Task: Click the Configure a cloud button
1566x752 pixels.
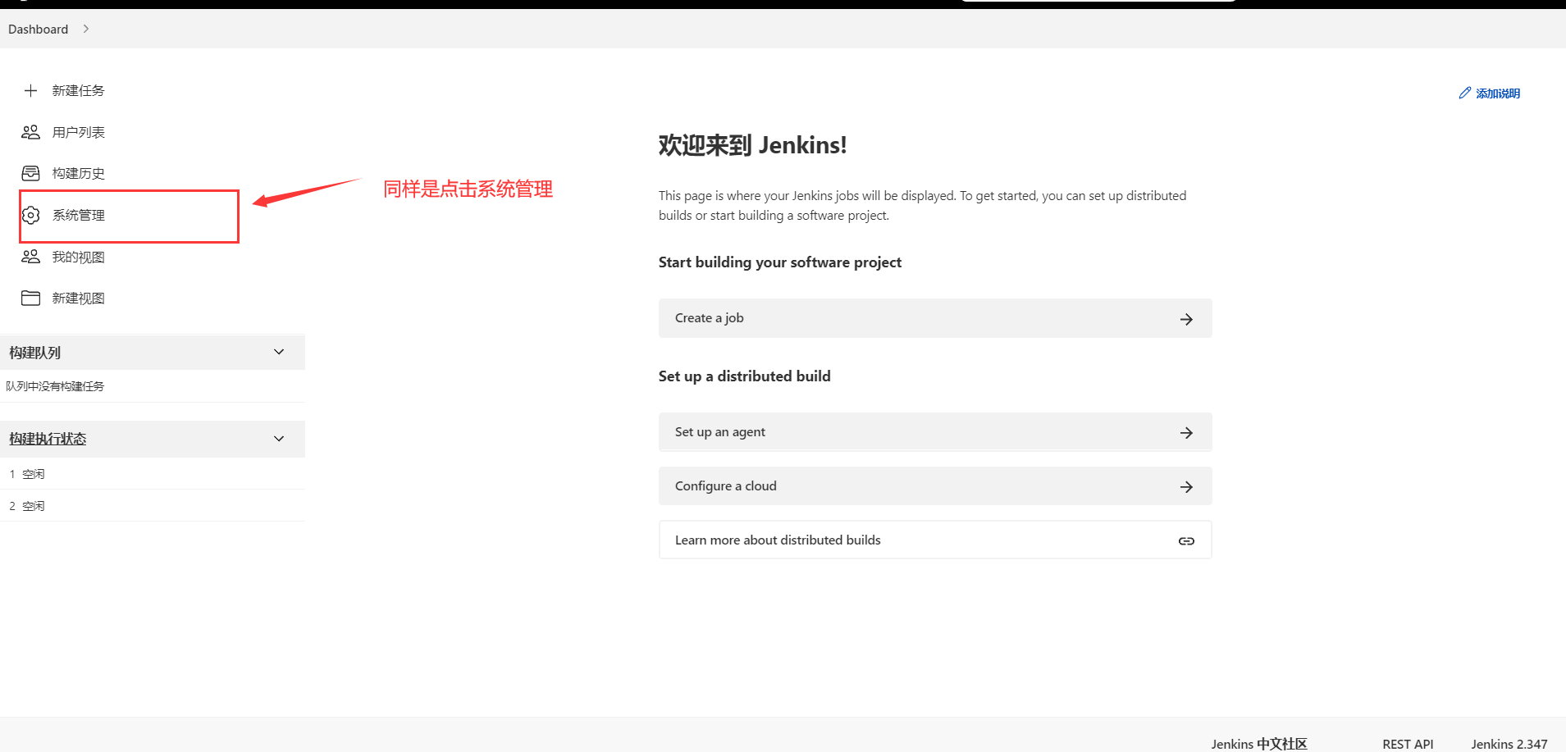Action: (x=935, y=486)
